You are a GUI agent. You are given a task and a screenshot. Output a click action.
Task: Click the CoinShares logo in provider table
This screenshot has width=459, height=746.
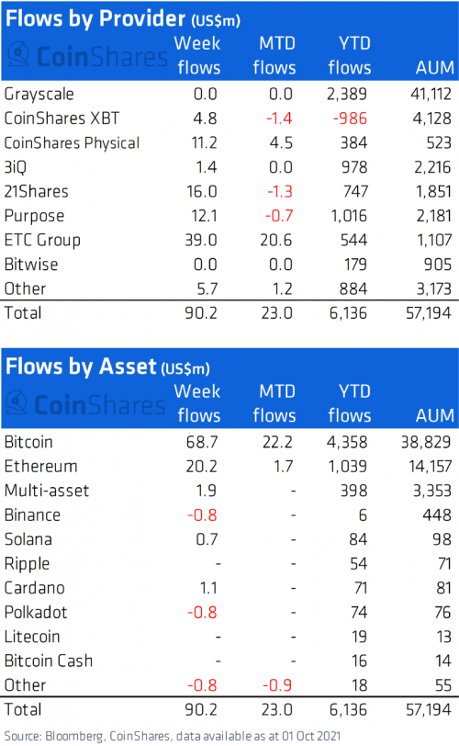point(88,56)
